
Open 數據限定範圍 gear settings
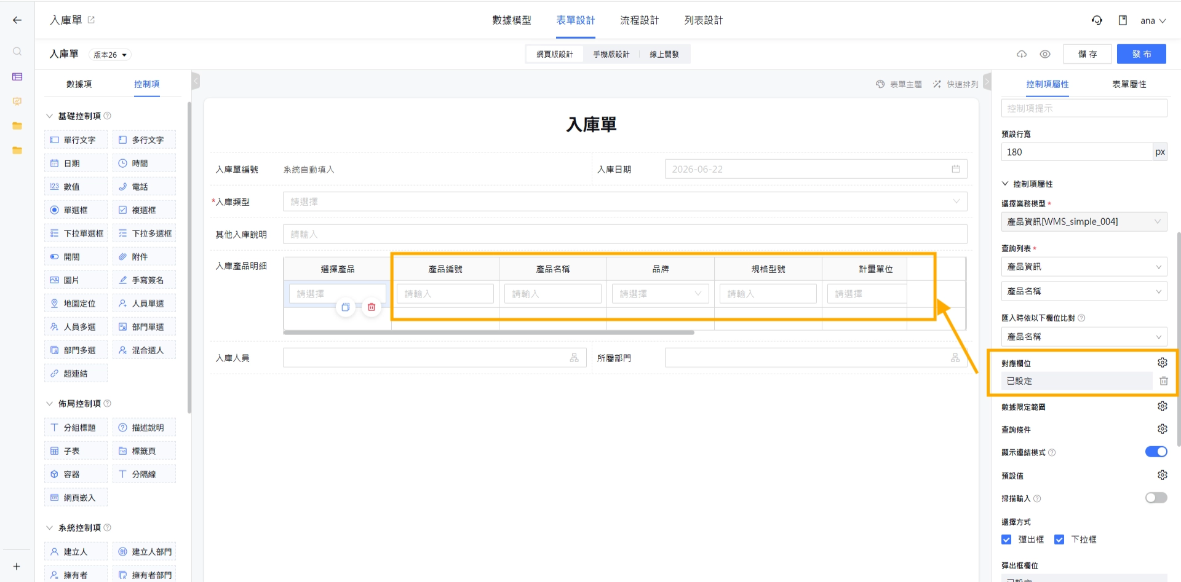click(1162, 406)
